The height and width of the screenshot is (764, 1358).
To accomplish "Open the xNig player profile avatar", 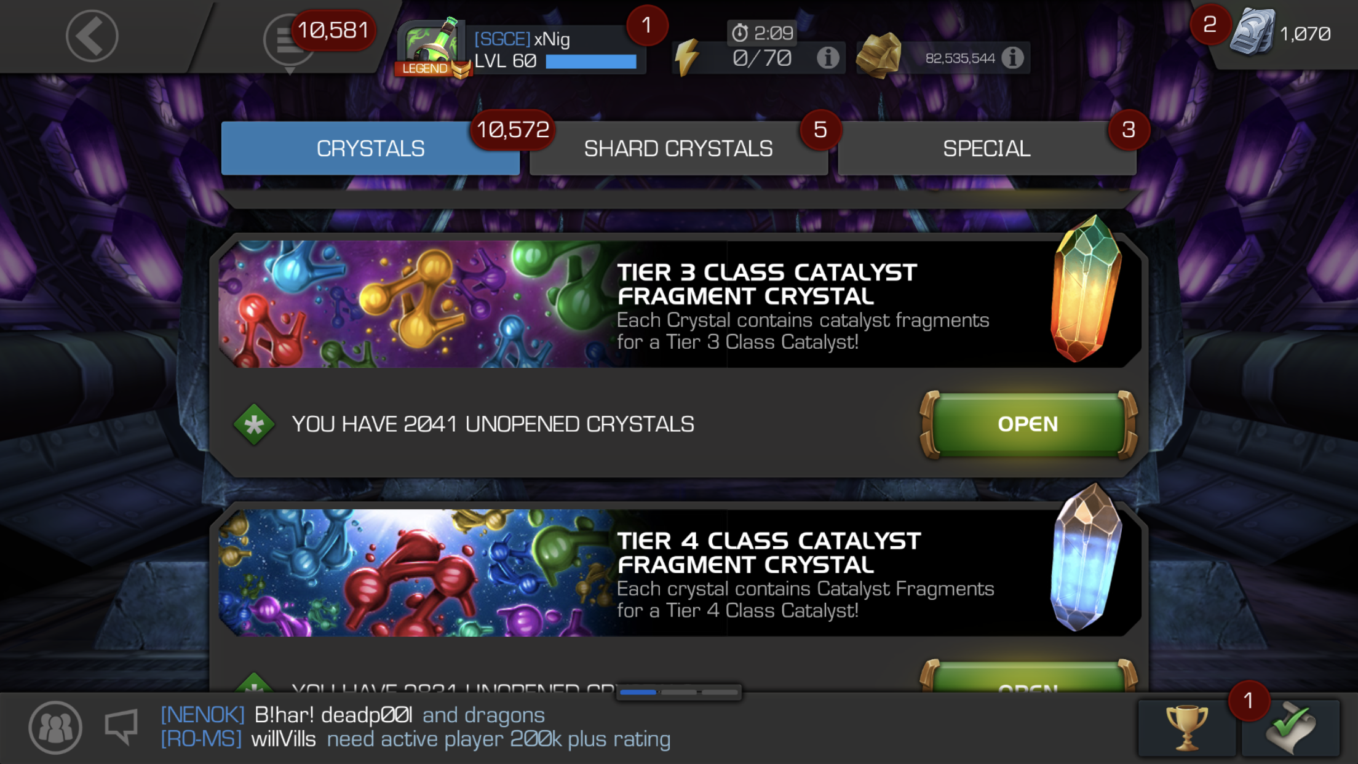I will click(x=432, y=48).
